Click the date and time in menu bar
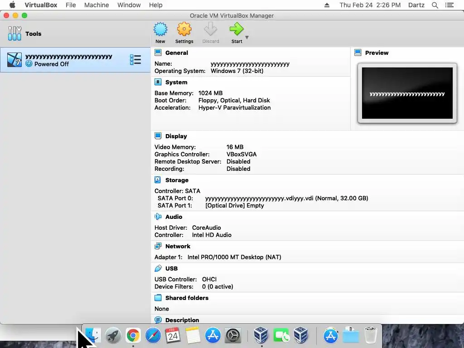Viewport: 464px width, 348px height. click(370, 5)
